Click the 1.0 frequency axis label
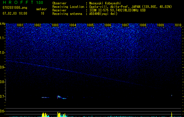The image size is (184, 117). click(x=2, y=53)
